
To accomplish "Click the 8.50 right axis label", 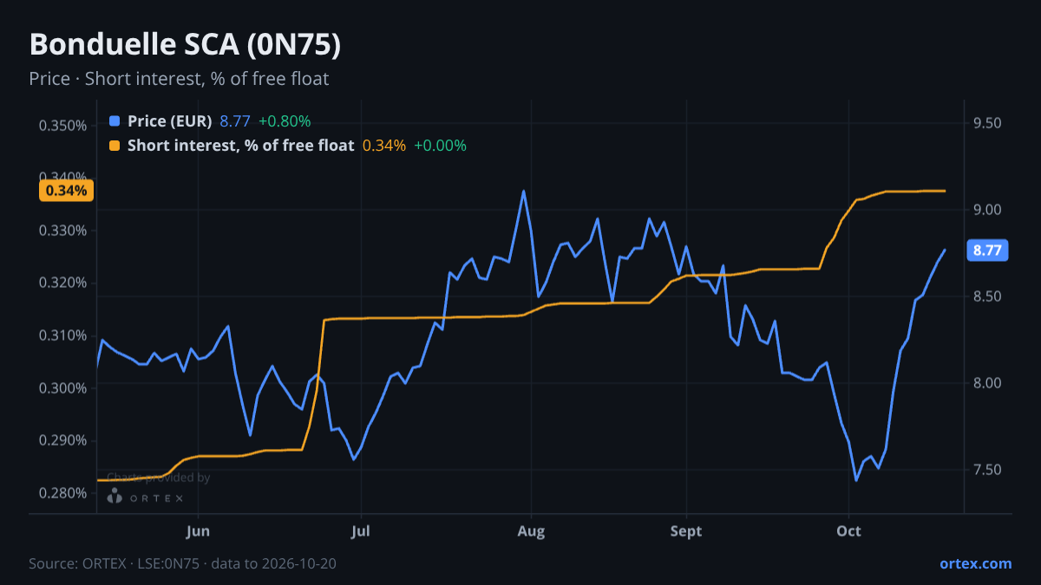I will point(988,296).
